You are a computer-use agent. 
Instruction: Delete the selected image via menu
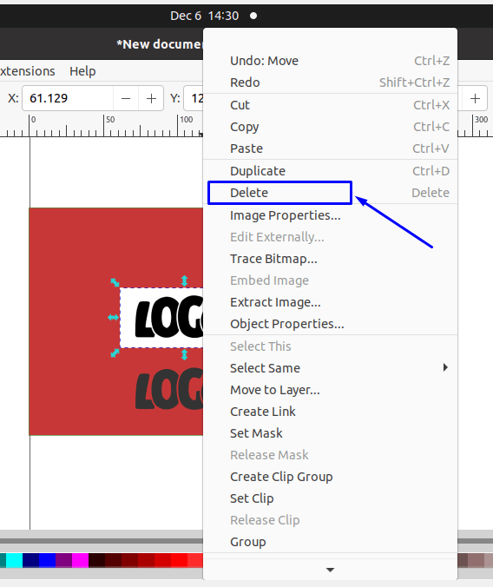tap(330, 193)
